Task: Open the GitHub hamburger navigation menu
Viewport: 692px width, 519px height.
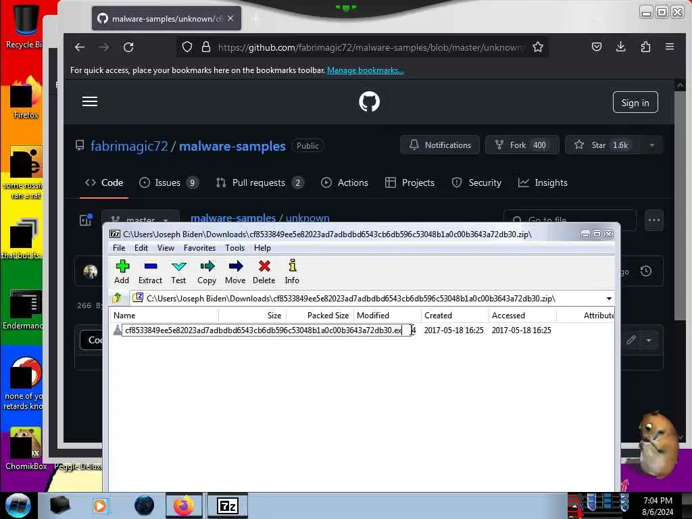Action: pos(90,102)
